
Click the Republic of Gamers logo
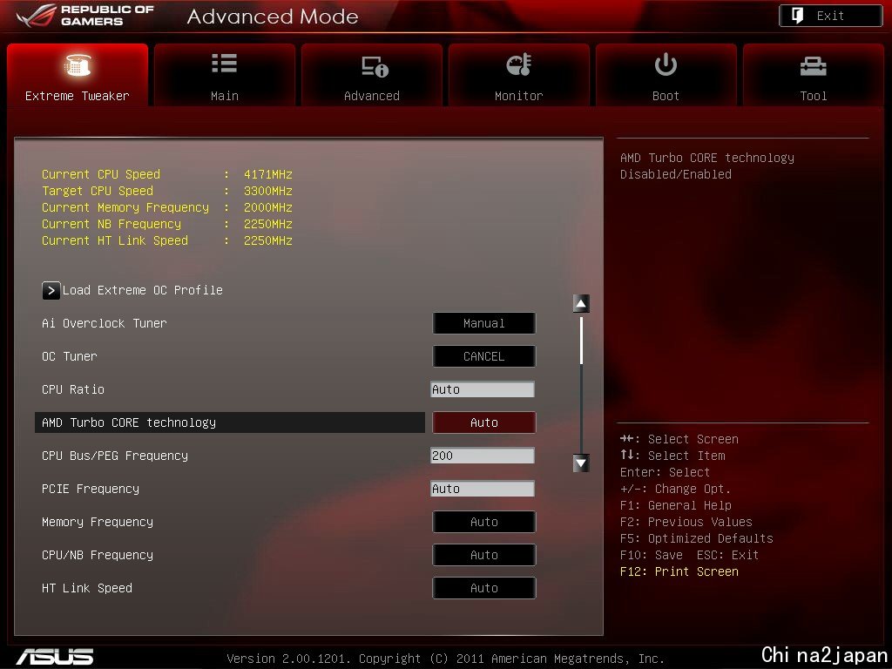pyautogui.click(x=85, y=16)
